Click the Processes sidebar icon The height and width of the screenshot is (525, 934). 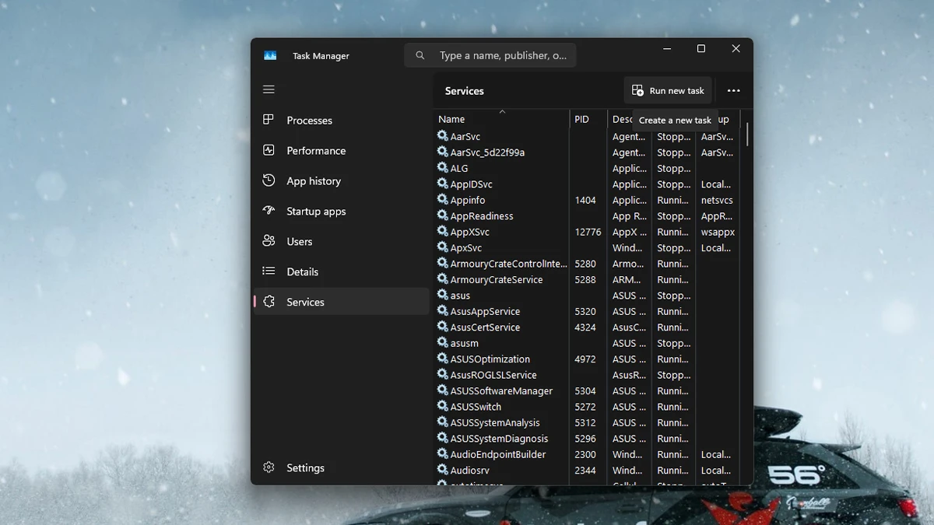[x=269, y=120]
